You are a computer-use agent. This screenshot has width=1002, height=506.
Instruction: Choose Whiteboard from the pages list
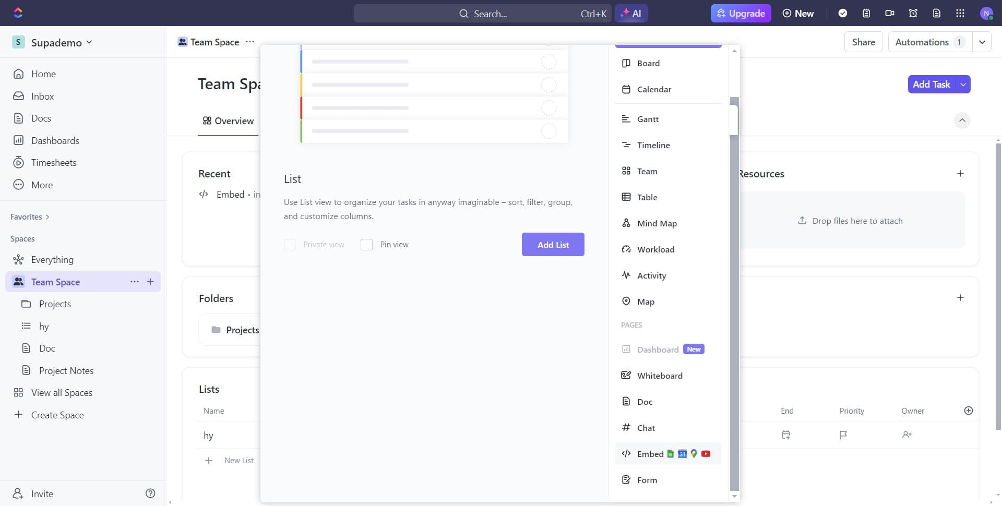pos(659,376)
